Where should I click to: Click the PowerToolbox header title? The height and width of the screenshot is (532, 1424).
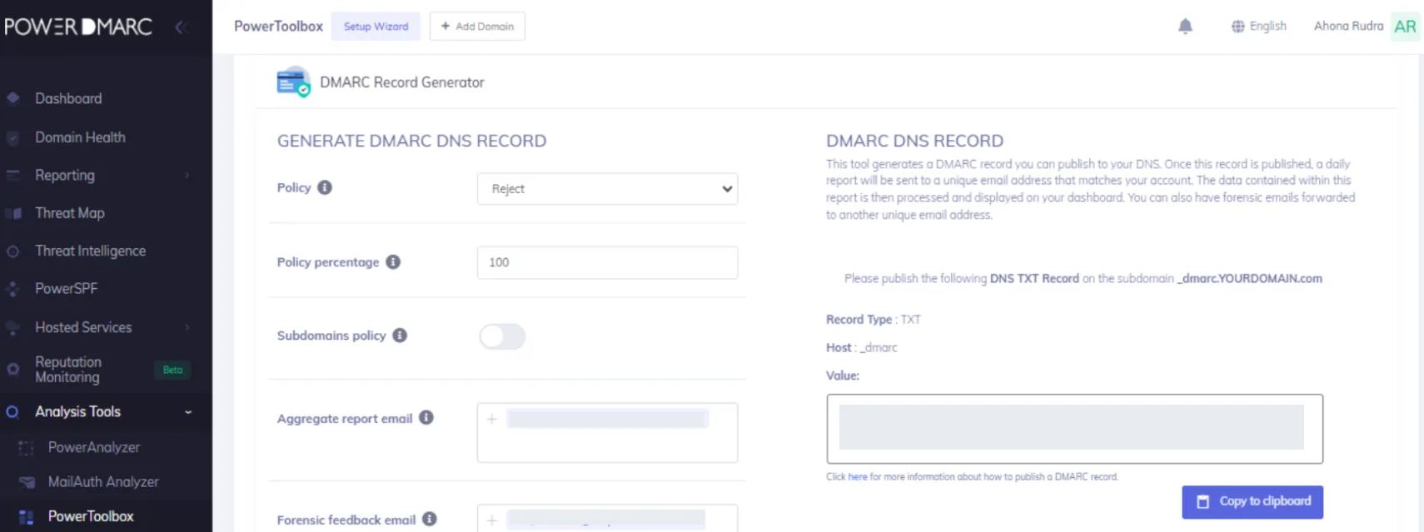click(x=278, y=26)
